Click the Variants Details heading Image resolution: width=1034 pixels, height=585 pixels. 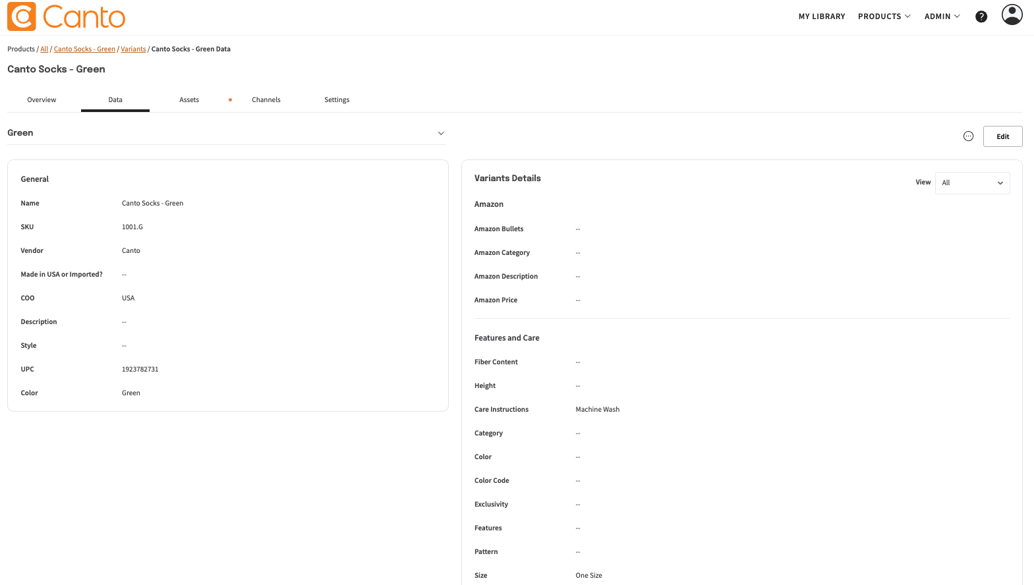click(507, 179)
